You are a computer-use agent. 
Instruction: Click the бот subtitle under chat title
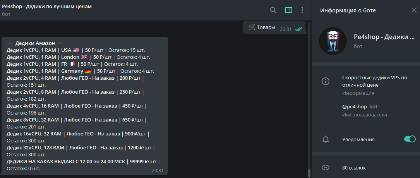pos(6,14)
